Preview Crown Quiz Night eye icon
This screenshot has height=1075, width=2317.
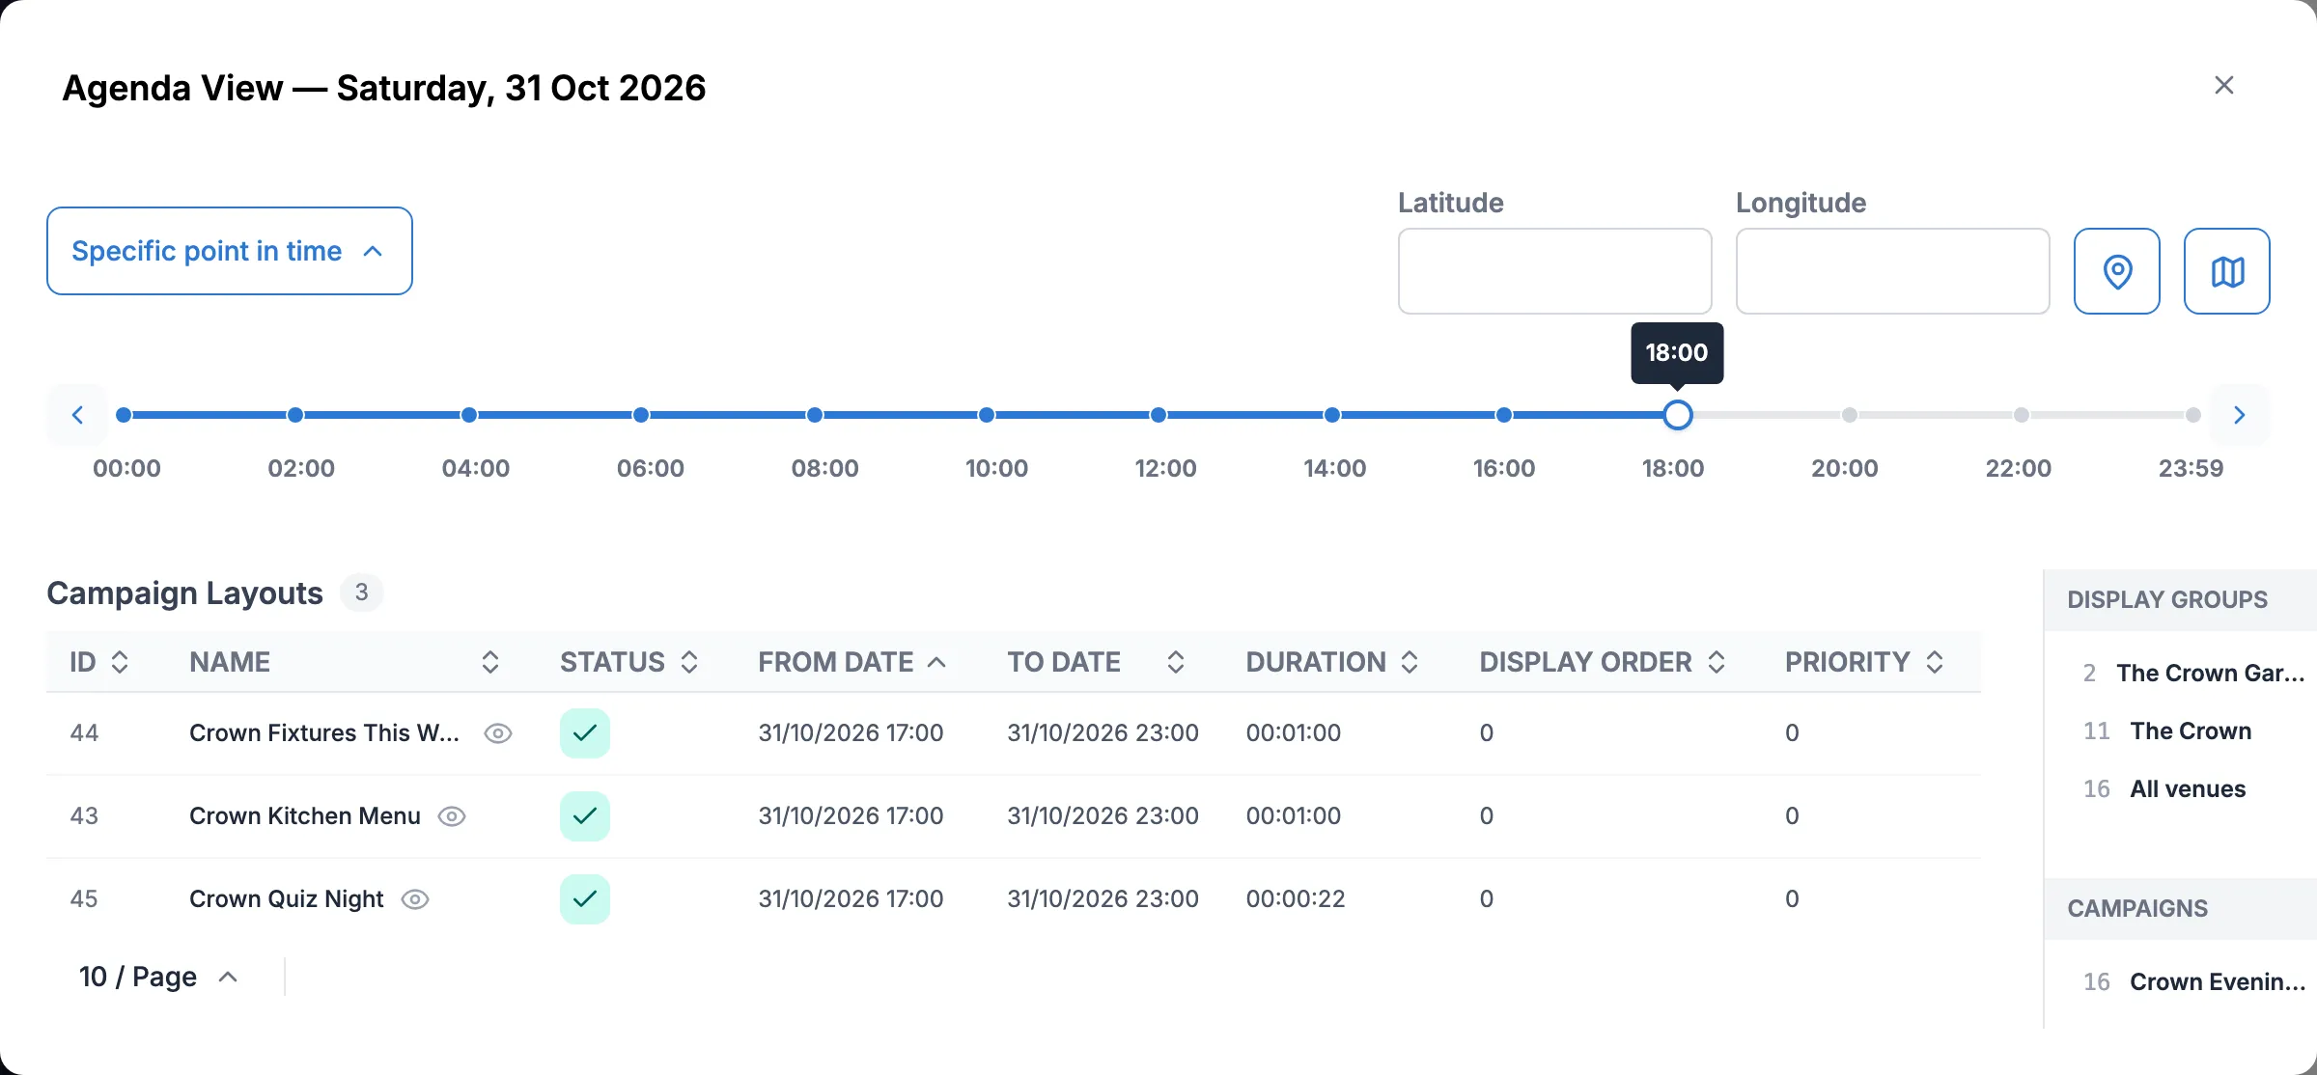(x=415, y=899)
